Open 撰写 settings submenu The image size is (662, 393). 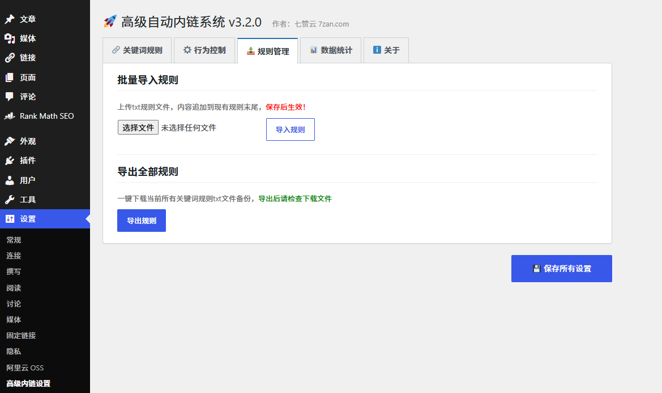coord(14,271)
